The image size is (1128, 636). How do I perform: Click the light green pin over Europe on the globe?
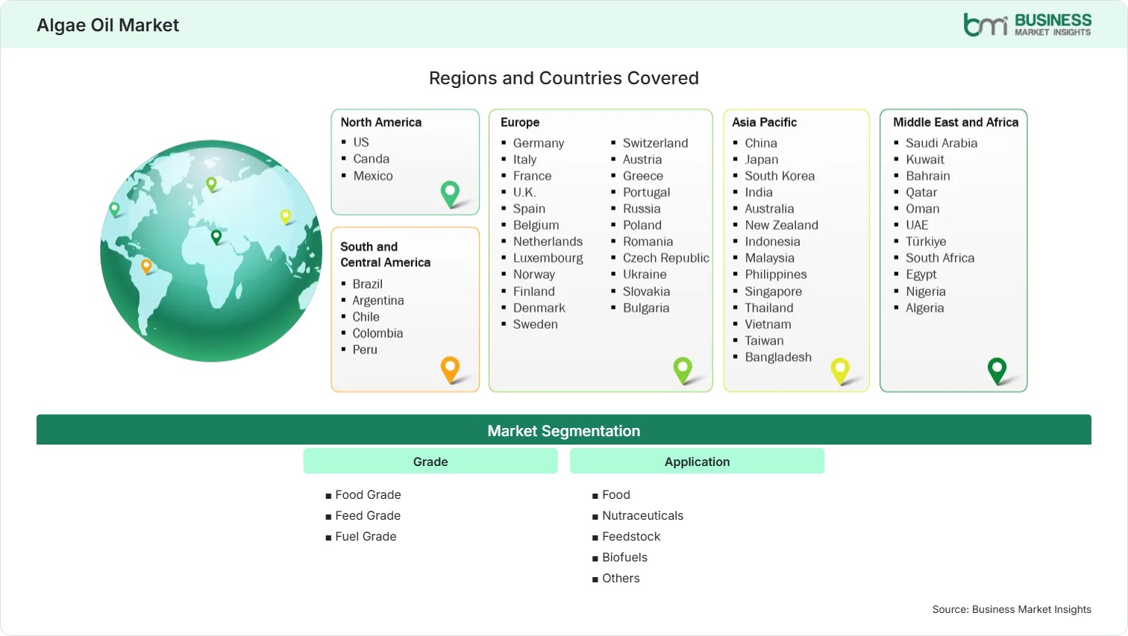[x=211, y=183]
